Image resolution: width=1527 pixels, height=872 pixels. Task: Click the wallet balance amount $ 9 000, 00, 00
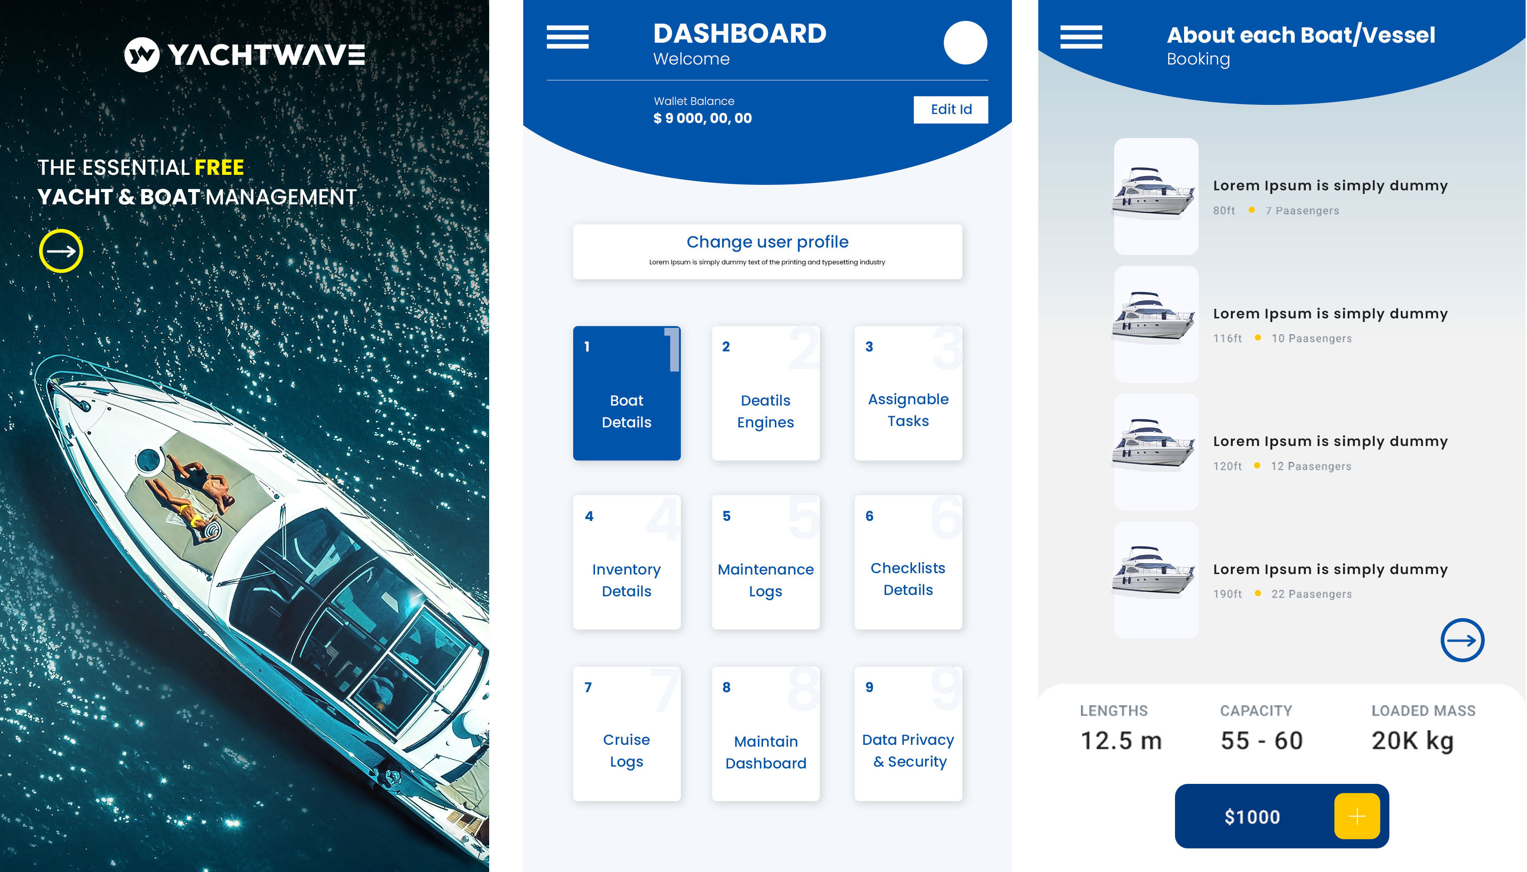click(702, 119)
